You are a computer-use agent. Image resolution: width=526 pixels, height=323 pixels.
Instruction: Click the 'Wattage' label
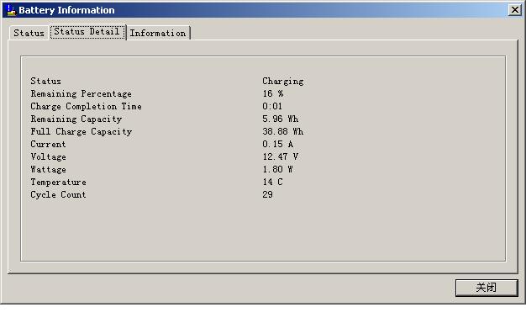pyautogui.click(x=48, y=170)
